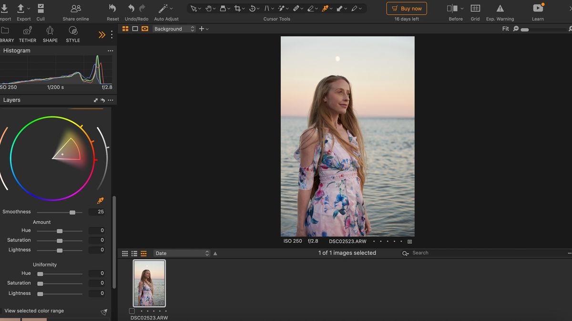
Task: Pick the Color eyedropper cursor tool
Action: 326,8
